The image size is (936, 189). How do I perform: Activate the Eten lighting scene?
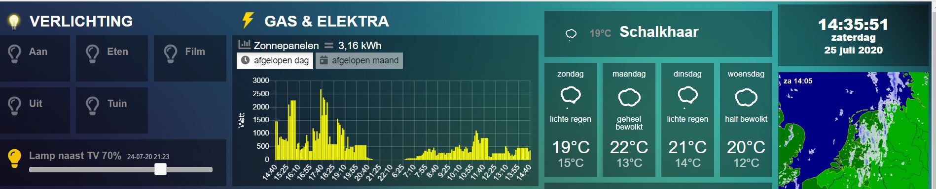pyautogui.click(x=112, y=58)
